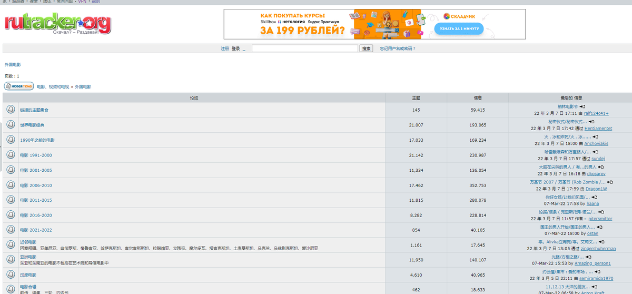Click topics count 21.007 for 世界电影经典
Screen dimensions: 632x294
pos(416,125)
